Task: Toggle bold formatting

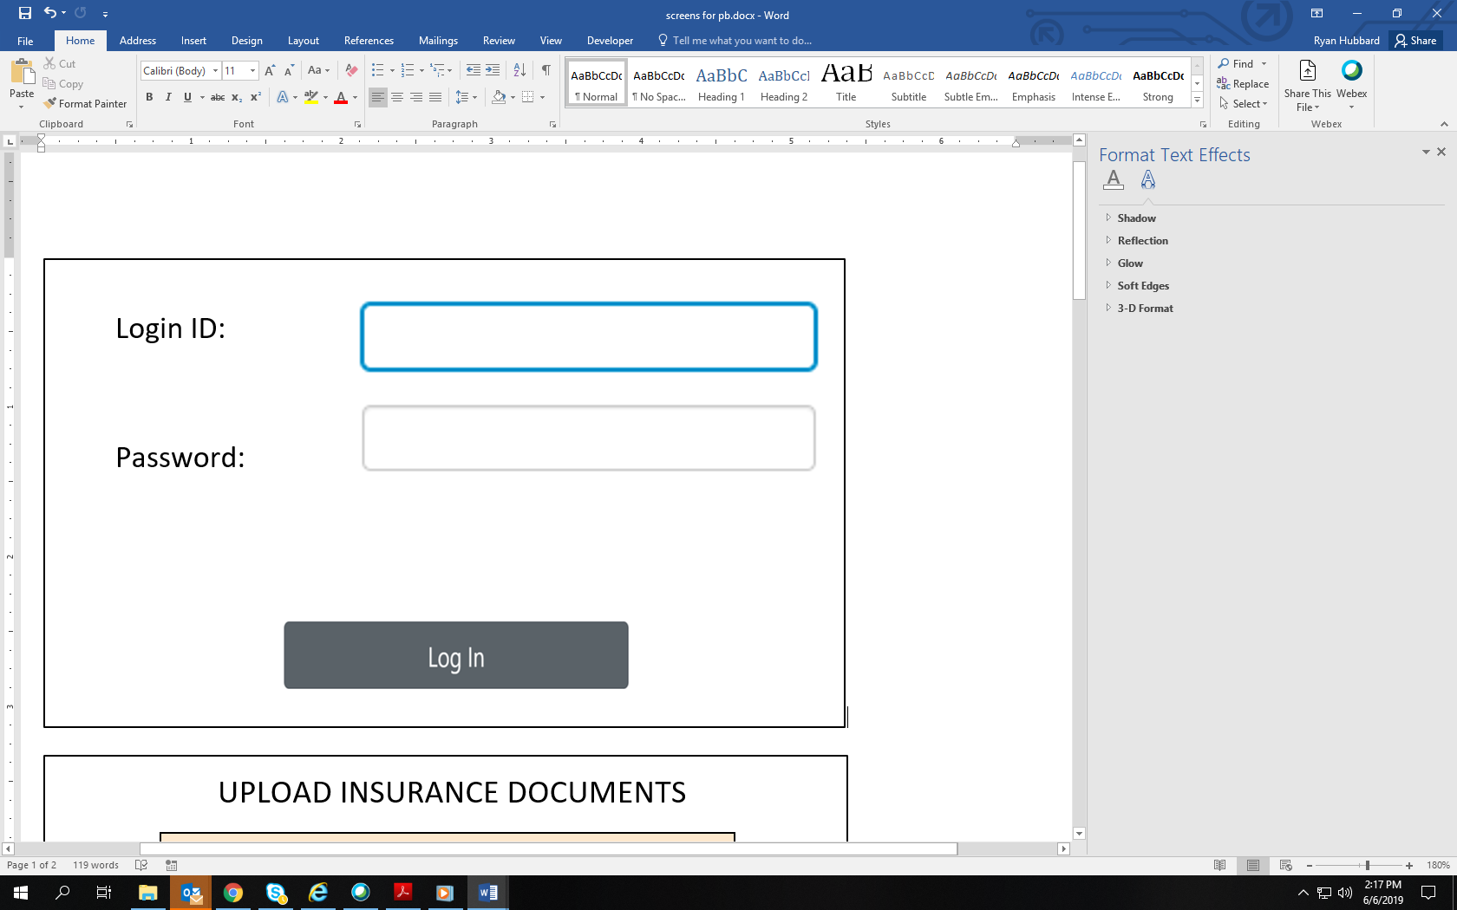Action: point(149,97)
